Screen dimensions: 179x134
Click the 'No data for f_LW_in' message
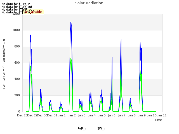pyautogui.click(x=16, y=4)
